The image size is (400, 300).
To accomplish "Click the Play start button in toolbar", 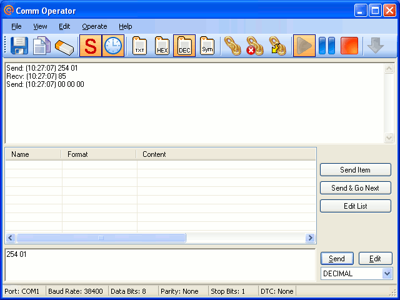I will pyautogui.click(x=304, y=46).
